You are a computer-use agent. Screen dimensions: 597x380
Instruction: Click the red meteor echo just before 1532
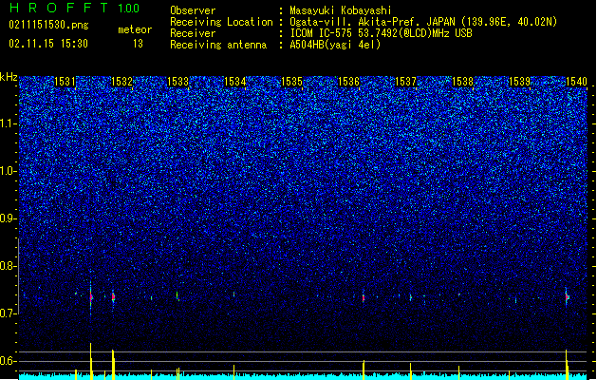113,297
